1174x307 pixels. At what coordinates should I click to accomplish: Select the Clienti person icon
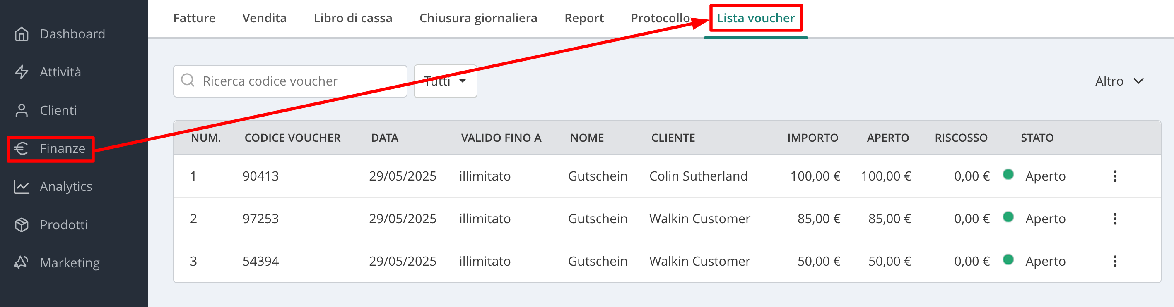click(x=22, y=110)
